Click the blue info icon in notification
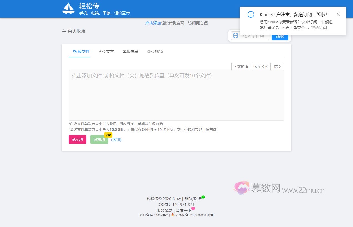Viewport: 353px width, 227px height. click(251, 14)
